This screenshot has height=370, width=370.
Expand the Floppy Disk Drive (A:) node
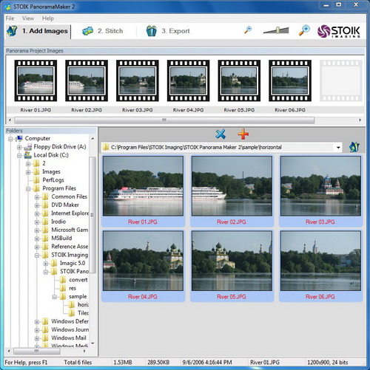coord(19,148)
